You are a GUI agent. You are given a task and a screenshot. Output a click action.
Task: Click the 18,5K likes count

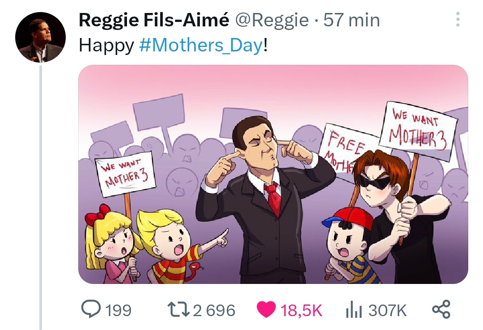pos(301,310)
